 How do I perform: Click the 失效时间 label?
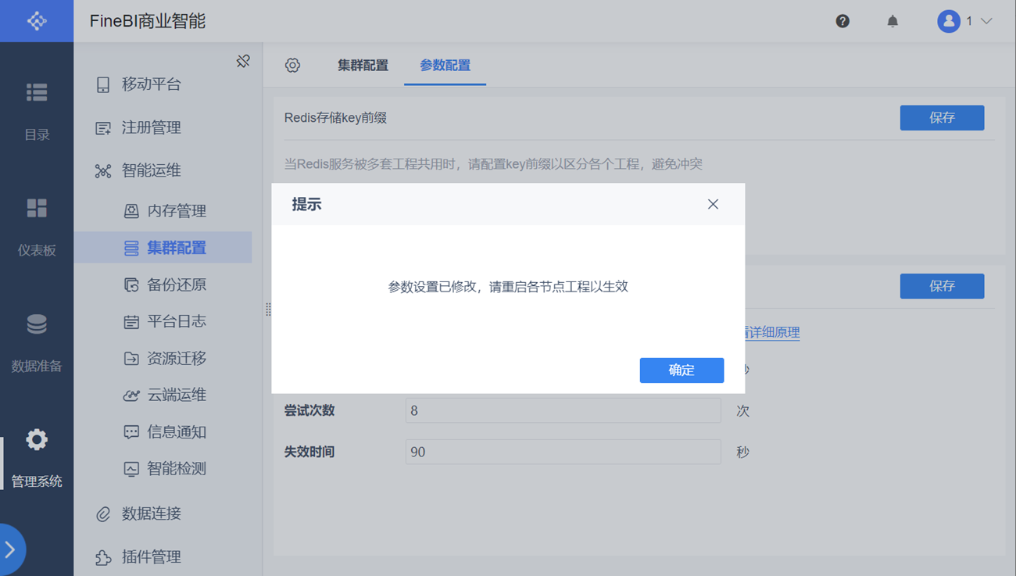pyautogui.click(x=309, y=452)
